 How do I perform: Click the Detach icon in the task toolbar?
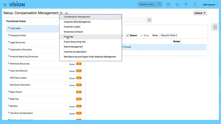click(127, 35)
